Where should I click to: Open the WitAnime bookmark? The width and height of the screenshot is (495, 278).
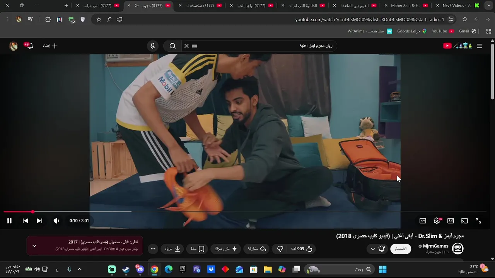[370, 31]
